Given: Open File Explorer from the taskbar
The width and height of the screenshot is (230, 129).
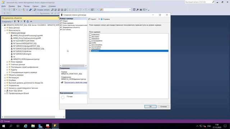Looking at the screenshot, I should click(33, 126).
